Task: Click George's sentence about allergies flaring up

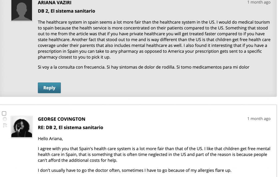Action: click(x=135, y=170)
